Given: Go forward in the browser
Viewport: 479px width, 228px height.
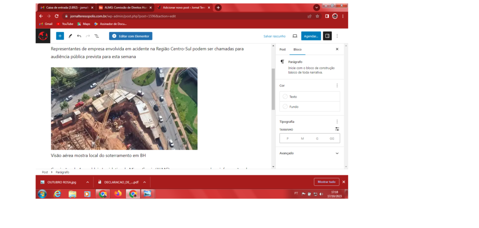Looking at the screenshot, I should [x=49, y=16].
